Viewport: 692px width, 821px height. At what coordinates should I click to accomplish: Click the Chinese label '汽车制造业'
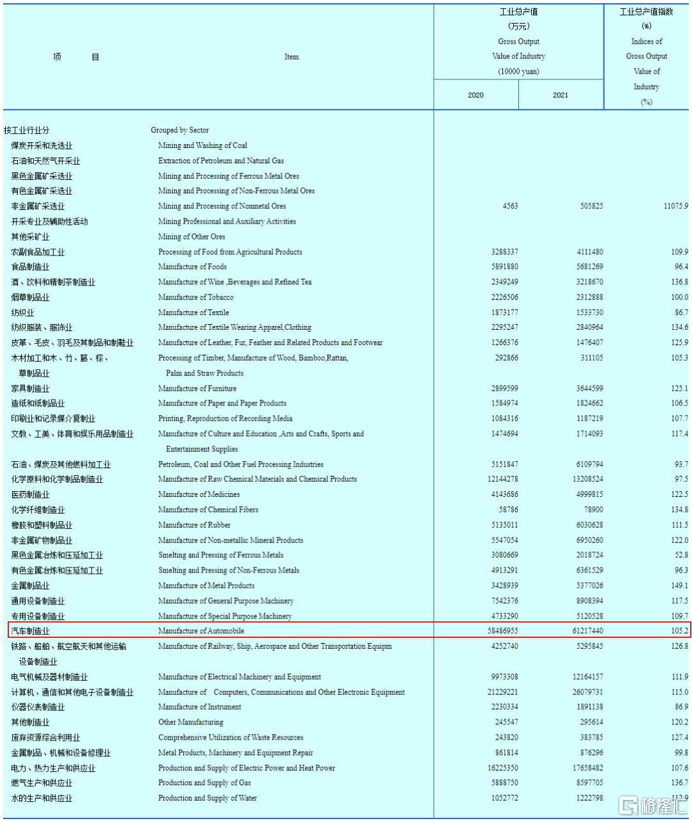pos(30,631)
